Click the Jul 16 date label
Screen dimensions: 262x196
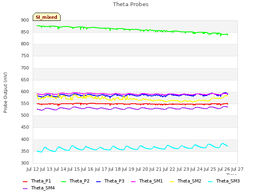pyautogui.click(x=87, y=169)
